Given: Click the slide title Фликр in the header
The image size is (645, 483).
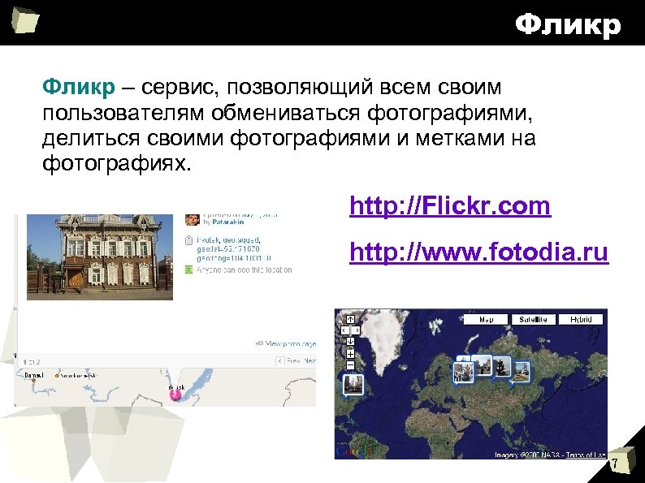Looking at the screenshot, I should coord(568,25).
